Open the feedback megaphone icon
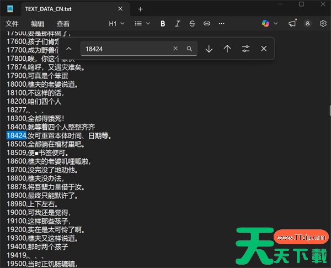Image resolution: width=331 pixels, height=268 pixels. click(x=292, y=23)
